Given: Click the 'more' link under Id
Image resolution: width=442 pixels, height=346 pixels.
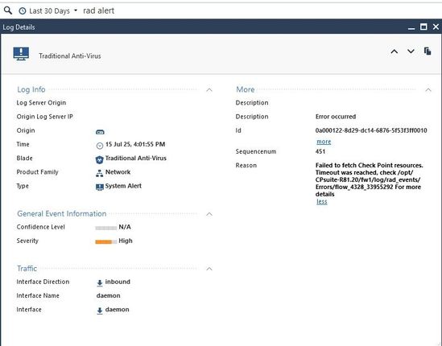Looking at the screenshot, I should tap(324, 142).
